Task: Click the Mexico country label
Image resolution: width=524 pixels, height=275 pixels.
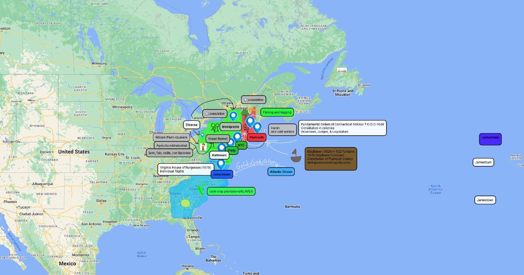Action: [x=67, y=264]
